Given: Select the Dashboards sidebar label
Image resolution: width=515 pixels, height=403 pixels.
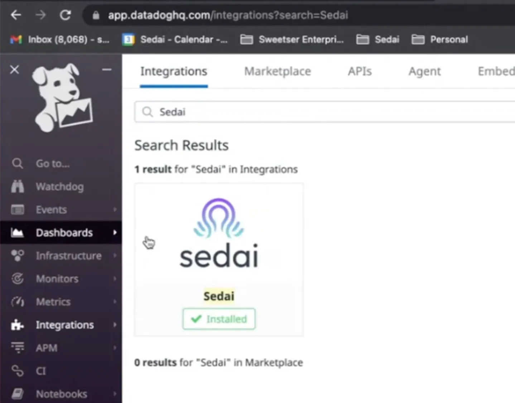Looking at the screenshot, I should 64,233.
